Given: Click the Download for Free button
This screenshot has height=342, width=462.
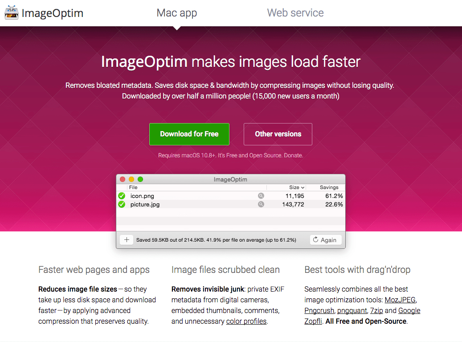Looking at the screenshot, I should click(x=189, y=134).
